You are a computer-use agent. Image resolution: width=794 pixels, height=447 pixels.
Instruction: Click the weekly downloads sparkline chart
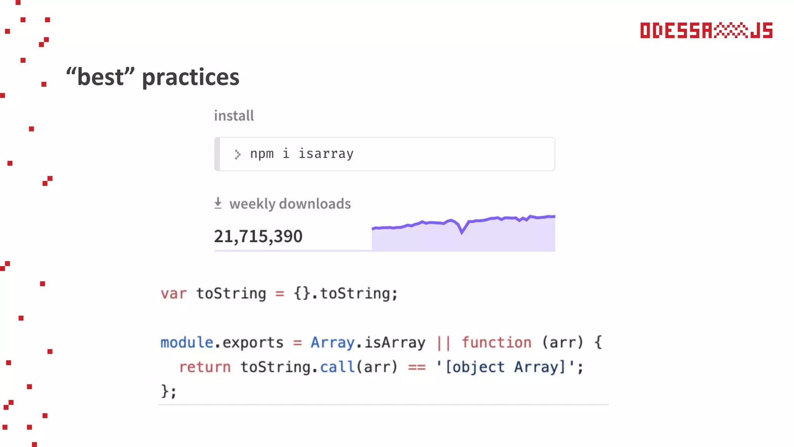point(463,233)
